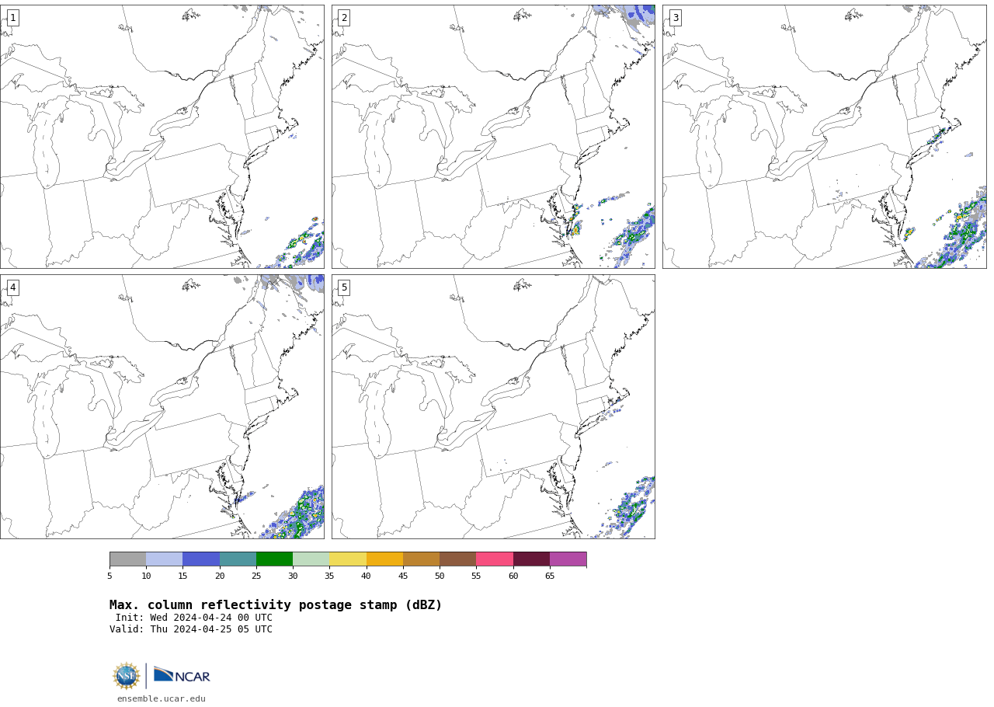Click the blue 15-20 dBZ swatch
994x707 pixels.
click(x=201, y=559)
